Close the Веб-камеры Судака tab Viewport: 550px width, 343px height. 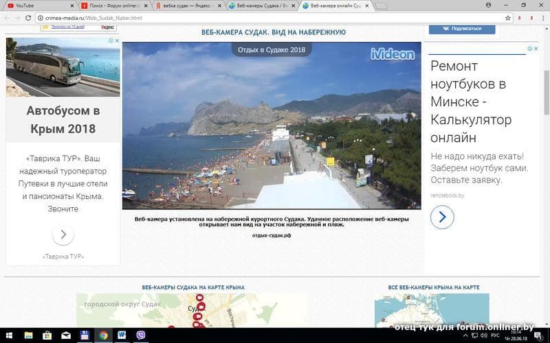[x=294, y=6]
